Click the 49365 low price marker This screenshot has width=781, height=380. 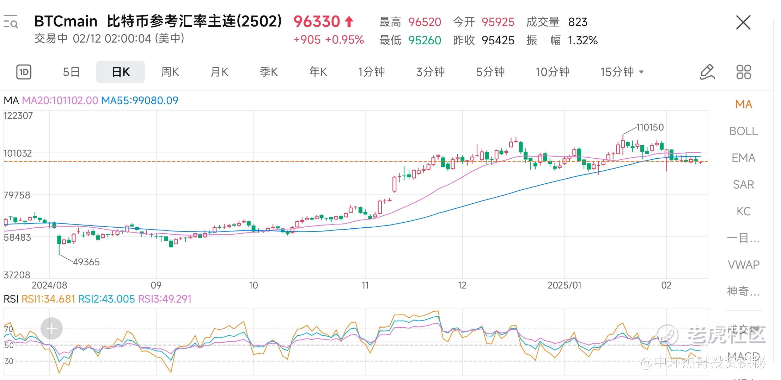pyautogui.click(x=86, y=262)
